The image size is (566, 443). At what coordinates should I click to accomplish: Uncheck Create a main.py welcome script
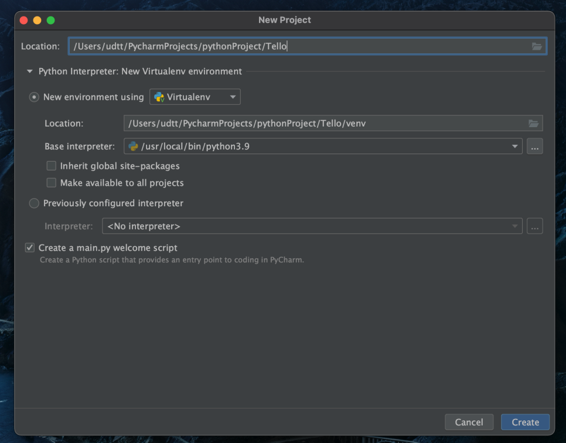pyautogui.click(x=30, y=248)
